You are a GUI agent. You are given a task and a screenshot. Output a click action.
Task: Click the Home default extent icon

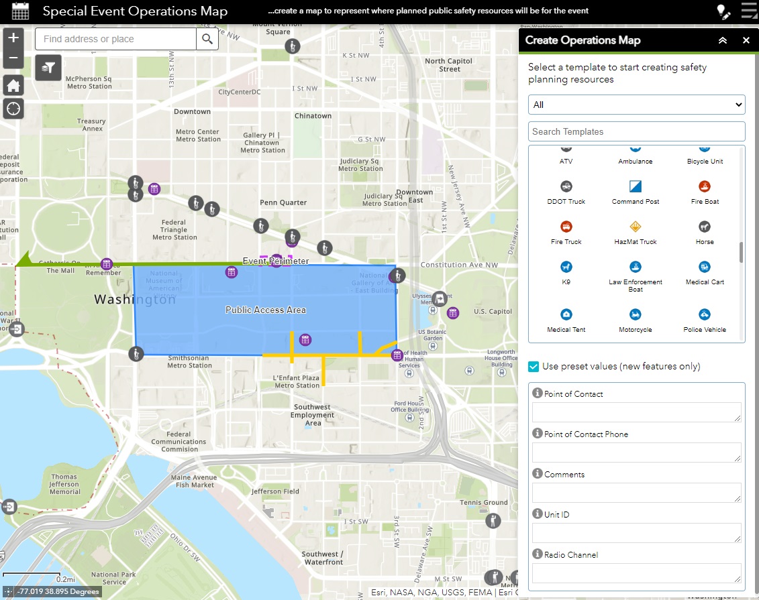coord(13,85)
